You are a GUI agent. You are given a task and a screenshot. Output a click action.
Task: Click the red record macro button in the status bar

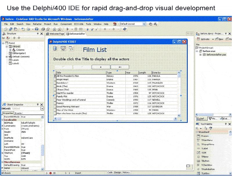(50, 173)
